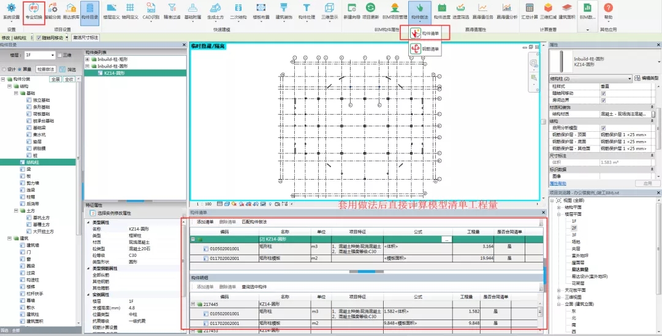Select 剪力墙 in component tree
This screenshot has height=336, width=662.
coord(32,183)
